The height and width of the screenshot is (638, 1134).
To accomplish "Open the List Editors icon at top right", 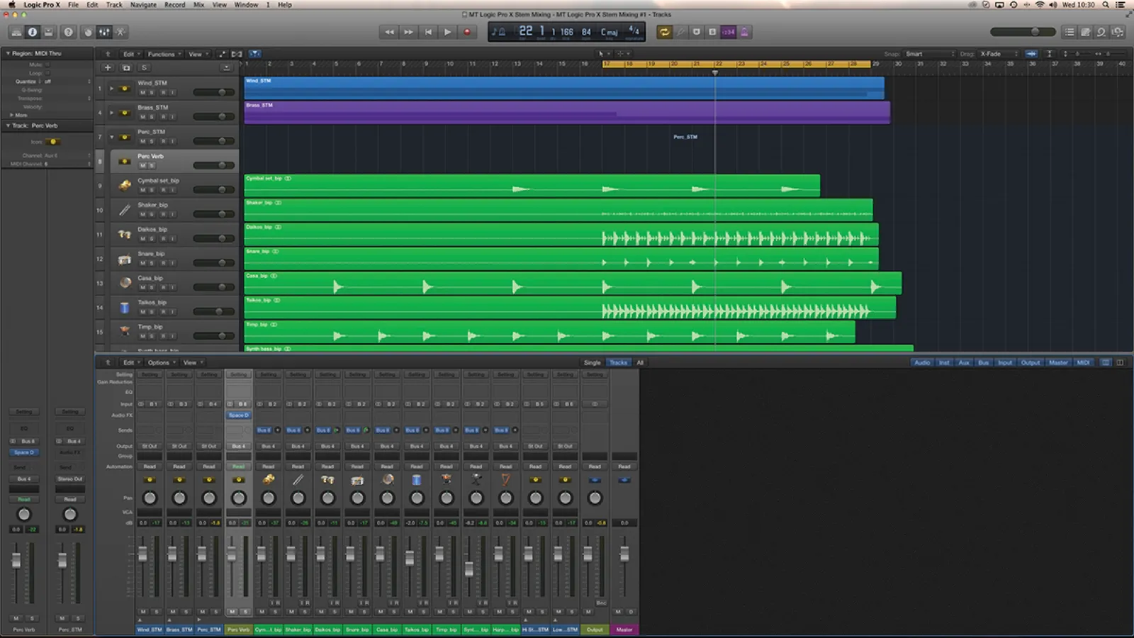I will click(1069, 32).
